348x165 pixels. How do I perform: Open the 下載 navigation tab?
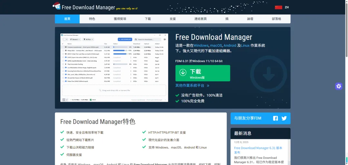pyautogui.click(x=148, y=19)
